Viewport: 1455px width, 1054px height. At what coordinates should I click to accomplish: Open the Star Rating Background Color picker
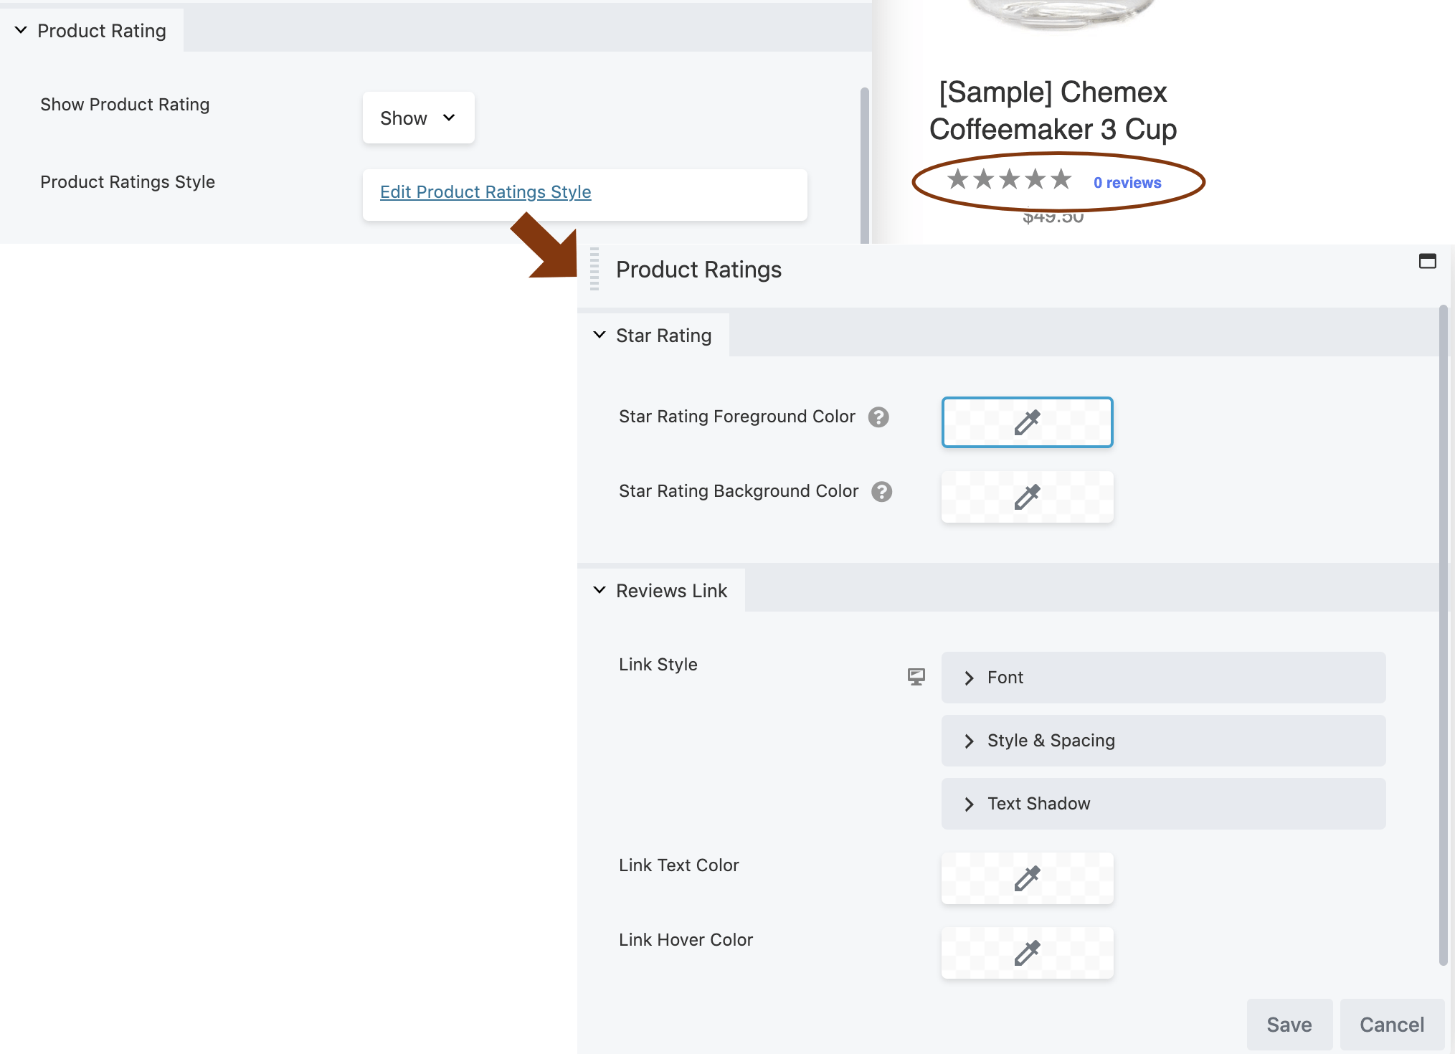coord(1027,497)
